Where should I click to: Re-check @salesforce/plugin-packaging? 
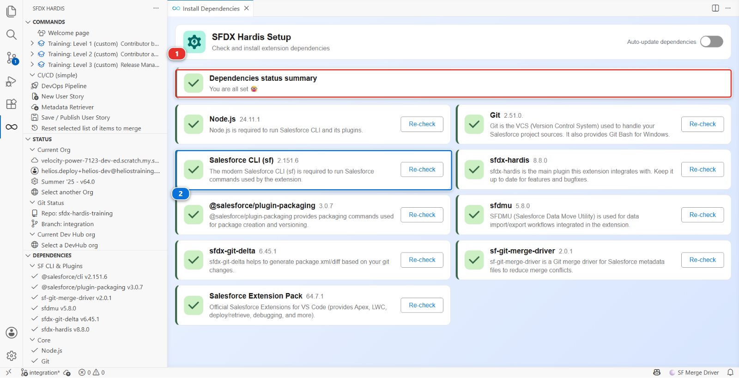click(422, 215)
